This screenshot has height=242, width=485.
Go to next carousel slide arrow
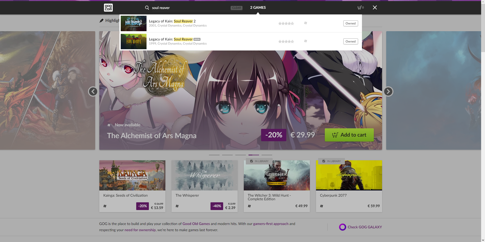pos(388,91)
